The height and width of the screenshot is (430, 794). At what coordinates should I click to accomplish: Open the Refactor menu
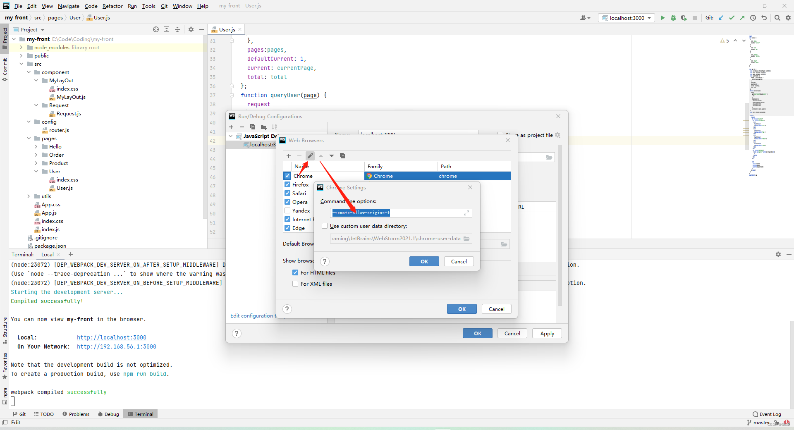point(112,6)
